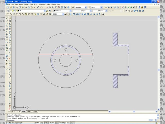Choose the Erase tool in Modify toolbar
The image size is (165, 124).
pos(10,19)
